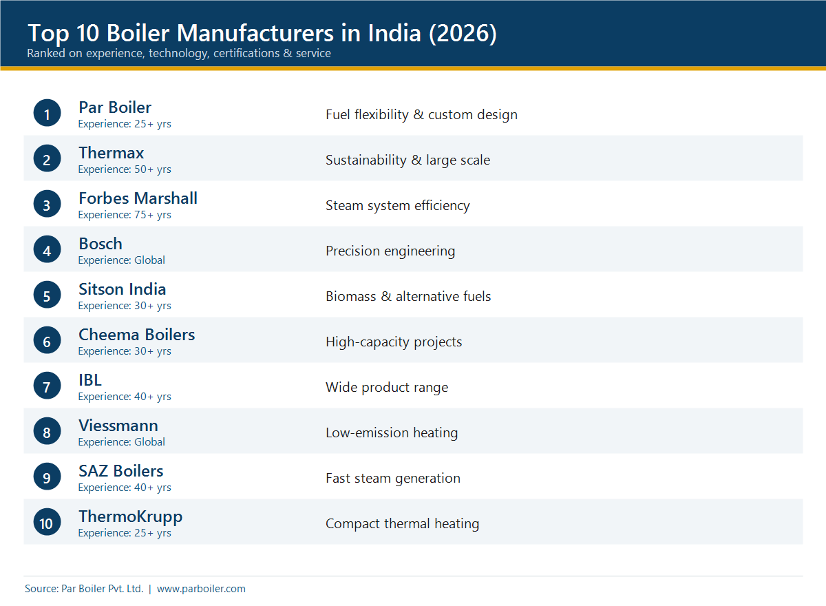
Task: Click the rank 5 number badge
Action: (x=47, y=295)
